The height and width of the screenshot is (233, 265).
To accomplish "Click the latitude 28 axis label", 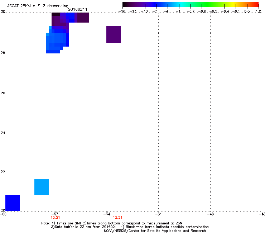I will coord(3,53).
